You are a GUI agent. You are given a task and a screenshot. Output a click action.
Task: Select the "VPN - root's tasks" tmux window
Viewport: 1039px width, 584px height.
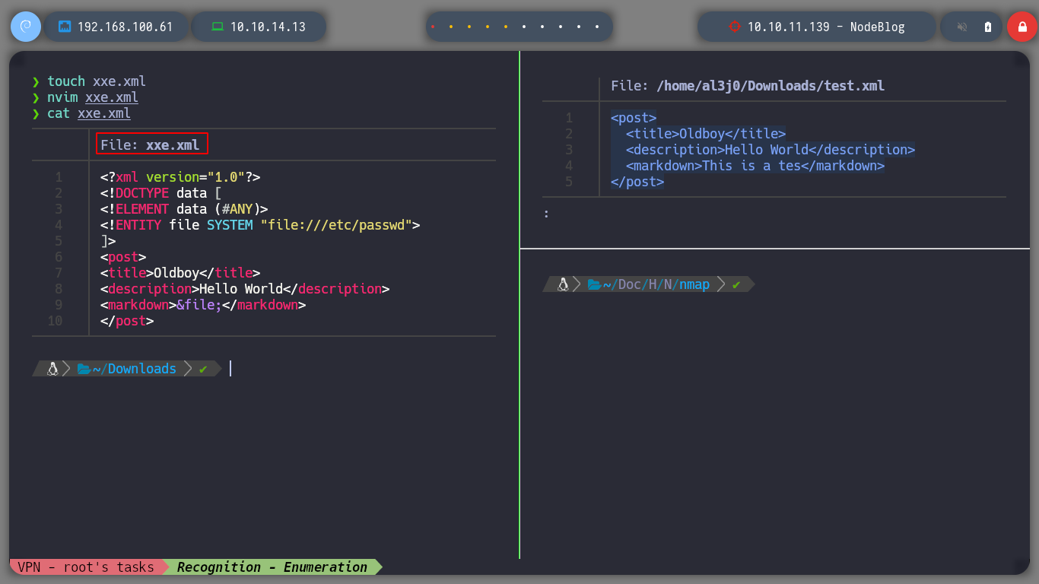[x=86, y=567]
